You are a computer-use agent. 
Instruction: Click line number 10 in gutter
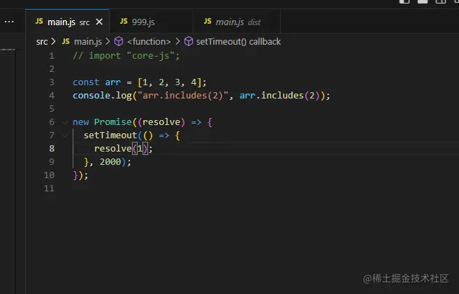[49, 175]
